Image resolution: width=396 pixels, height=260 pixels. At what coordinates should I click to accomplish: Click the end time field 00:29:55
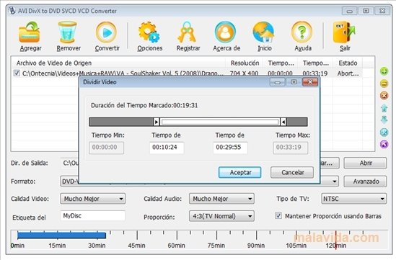[230, 148]
